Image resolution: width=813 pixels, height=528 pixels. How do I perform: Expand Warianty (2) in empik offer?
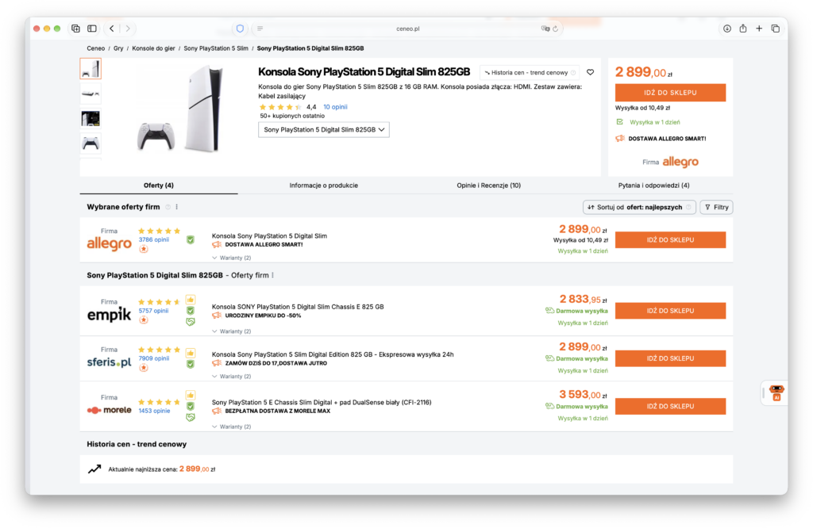coord(231,331)
